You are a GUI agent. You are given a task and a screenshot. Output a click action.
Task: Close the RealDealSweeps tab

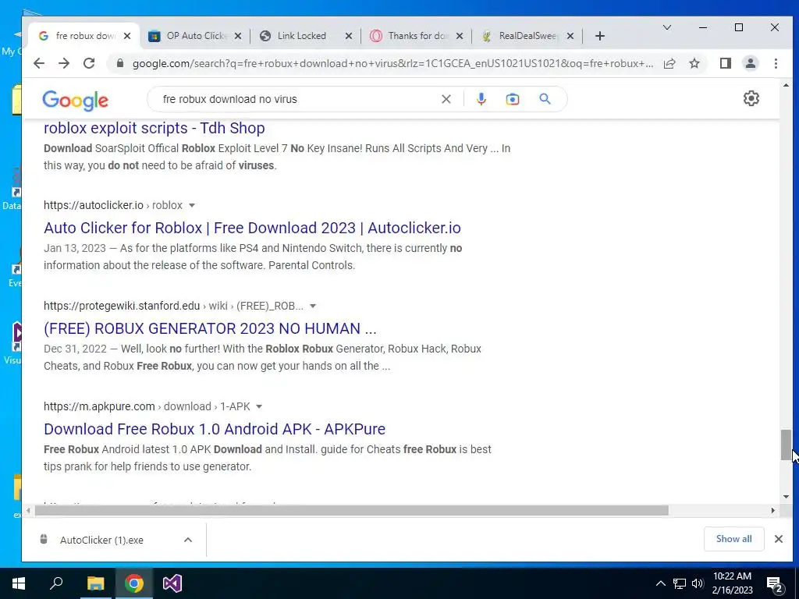pyautogui.click(x=570, y=36)
